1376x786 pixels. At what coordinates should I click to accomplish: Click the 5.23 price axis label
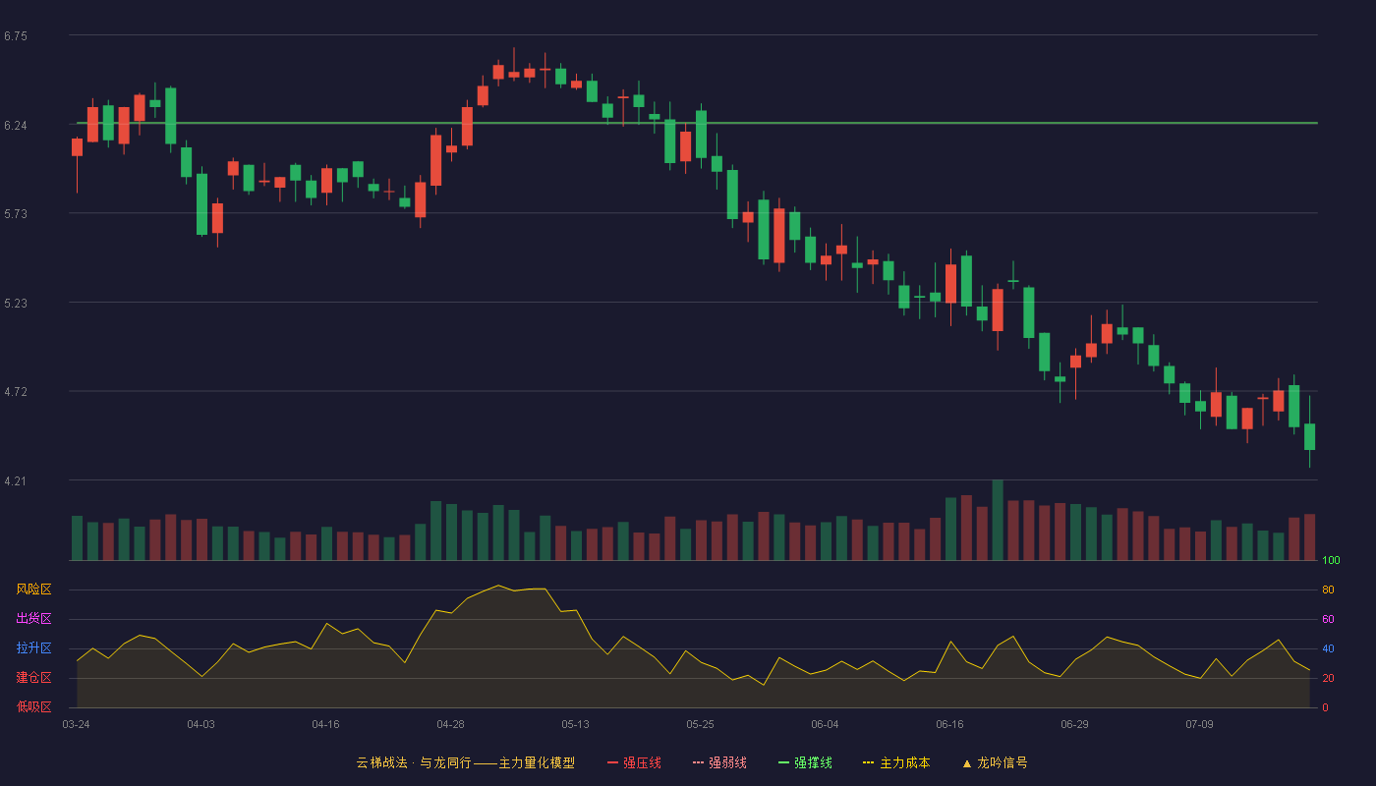pos(16,304)
